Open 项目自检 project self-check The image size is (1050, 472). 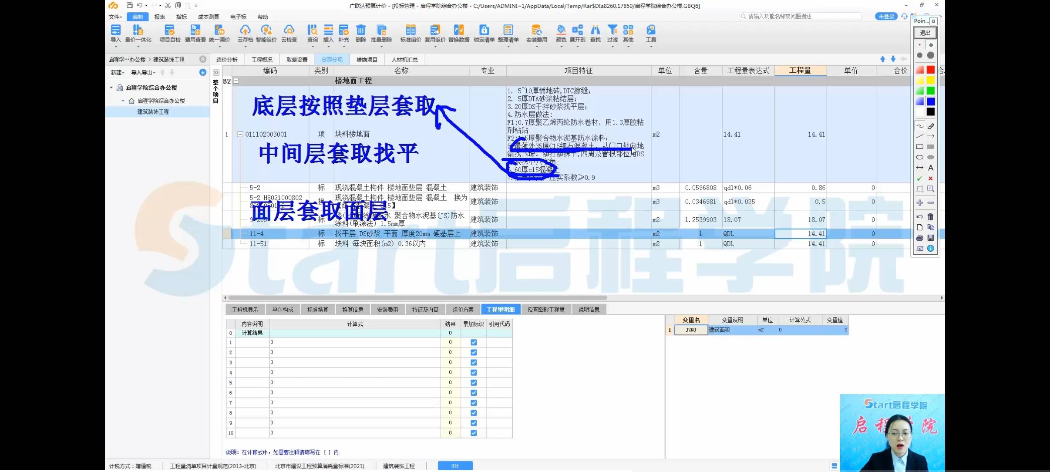coord(170,34)
